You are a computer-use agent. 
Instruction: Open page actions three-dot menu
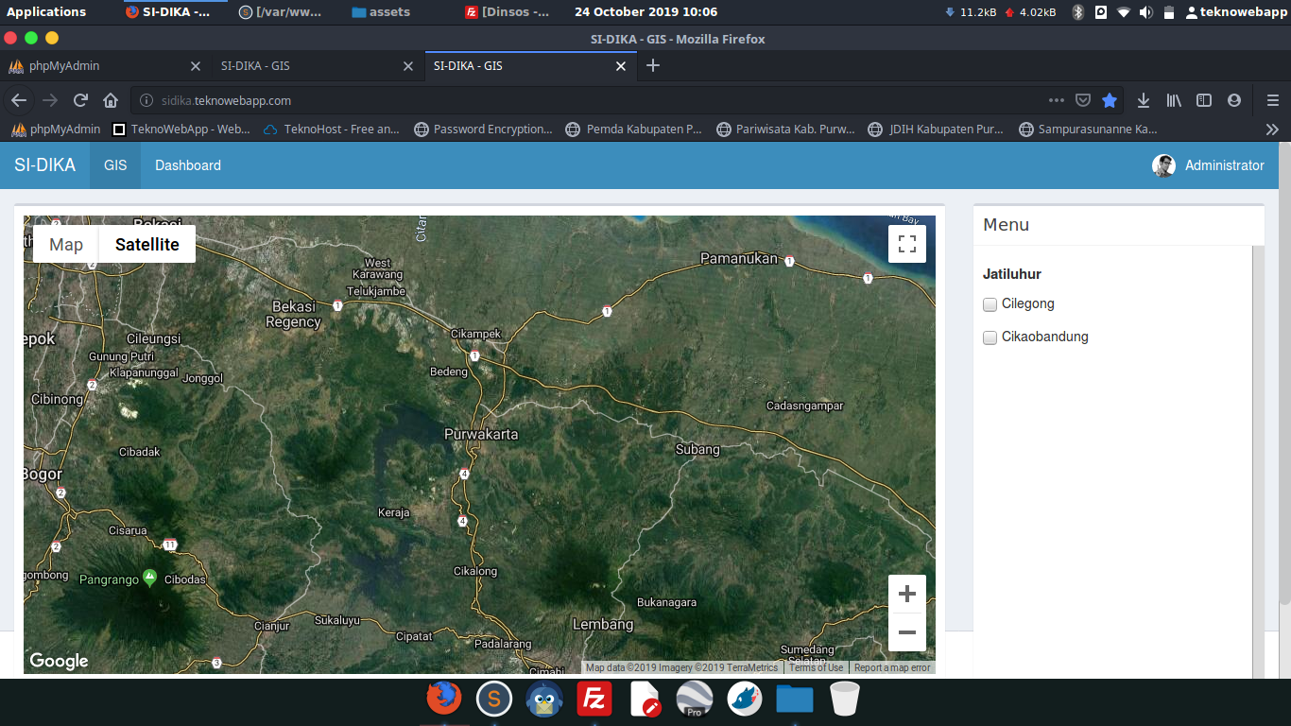[x=1057, y=100]
